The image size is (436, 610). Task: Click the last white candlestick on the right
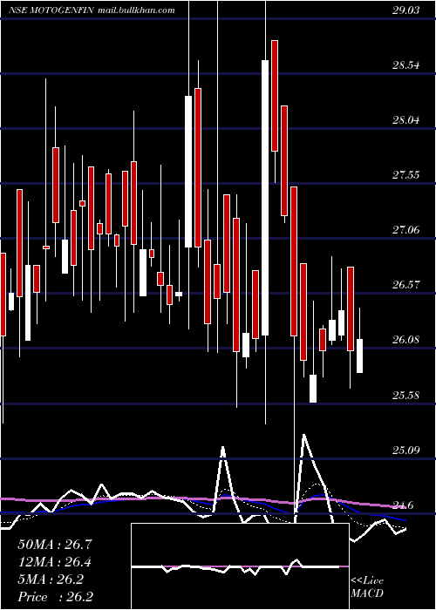359,356
